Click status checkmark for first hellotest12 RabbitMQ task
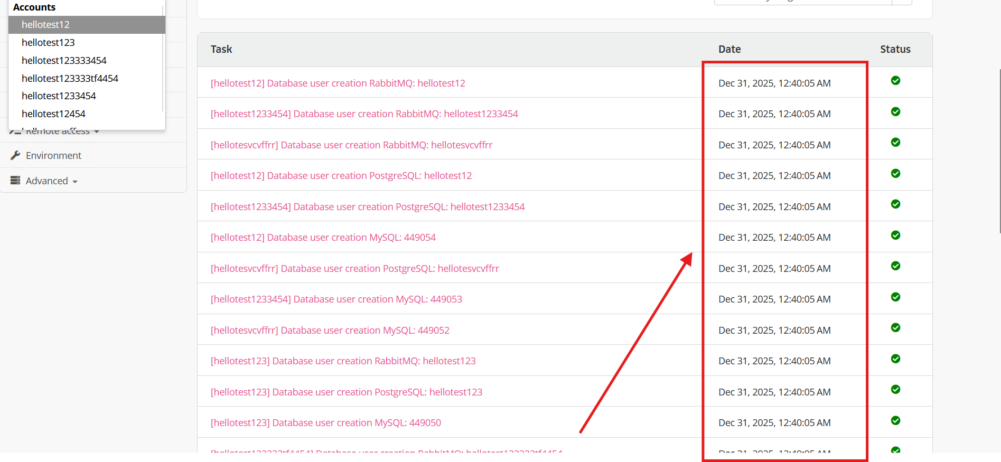The width and height of the screenshot is (1001, 462). pos(895,81)
